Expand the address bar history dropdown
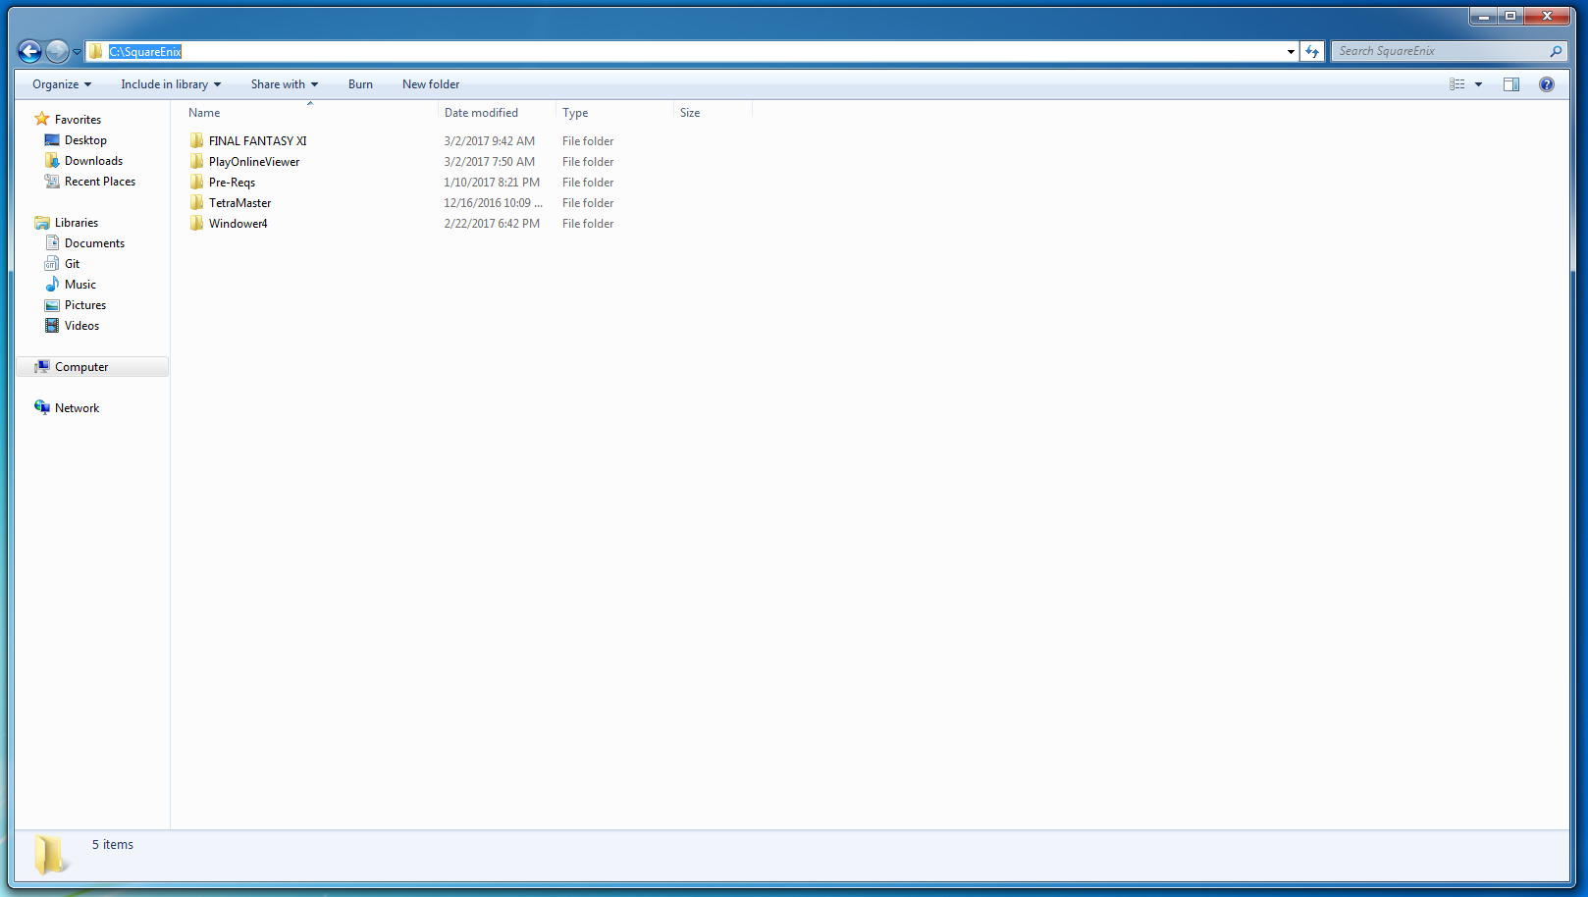Image resolution: width=1588 pixels, height=897 pixels. coord(1291,52)
